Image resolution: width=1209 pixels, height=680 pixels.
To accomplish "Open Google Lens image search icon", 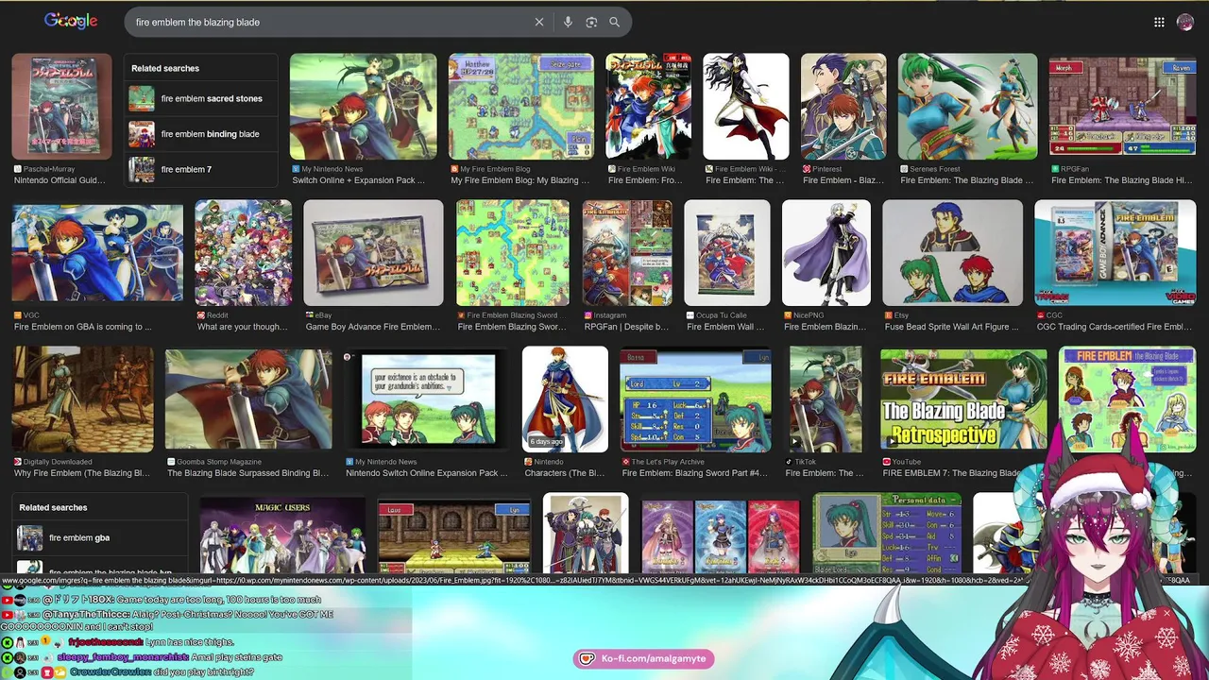I will (x=591, y=22).
